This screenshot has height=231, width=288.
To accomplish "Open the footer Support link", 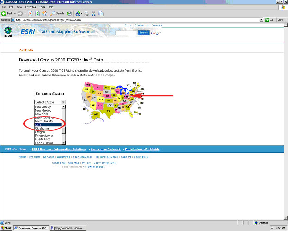I will [x=126, y=157].
